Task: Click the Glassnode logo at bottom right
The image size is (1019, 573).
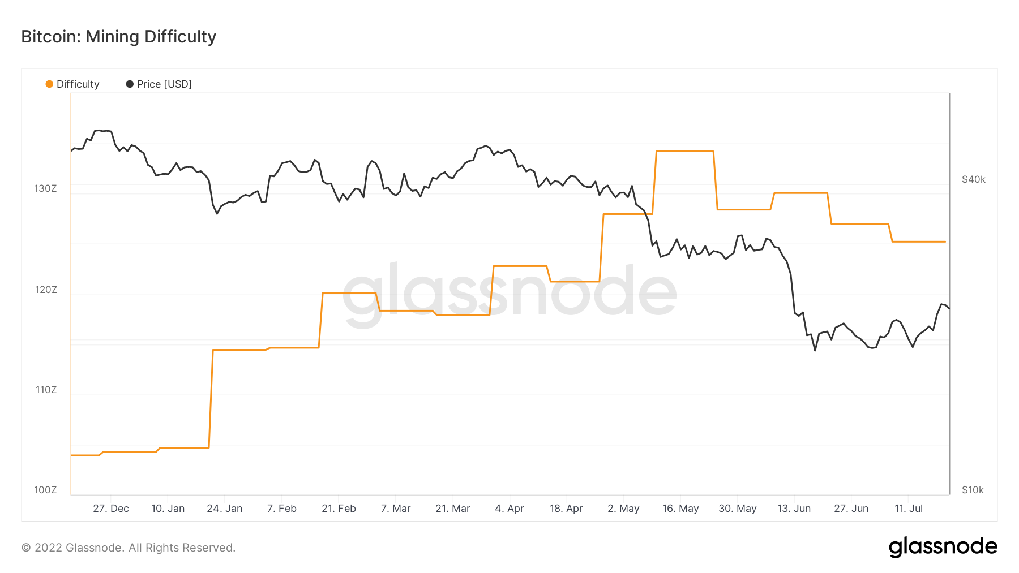Action: [x=943, y=547]
